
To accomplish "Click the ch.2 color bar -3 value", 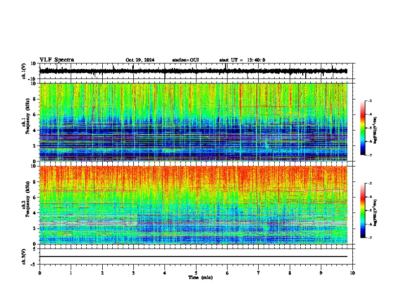I will click(x=370, y=183).
